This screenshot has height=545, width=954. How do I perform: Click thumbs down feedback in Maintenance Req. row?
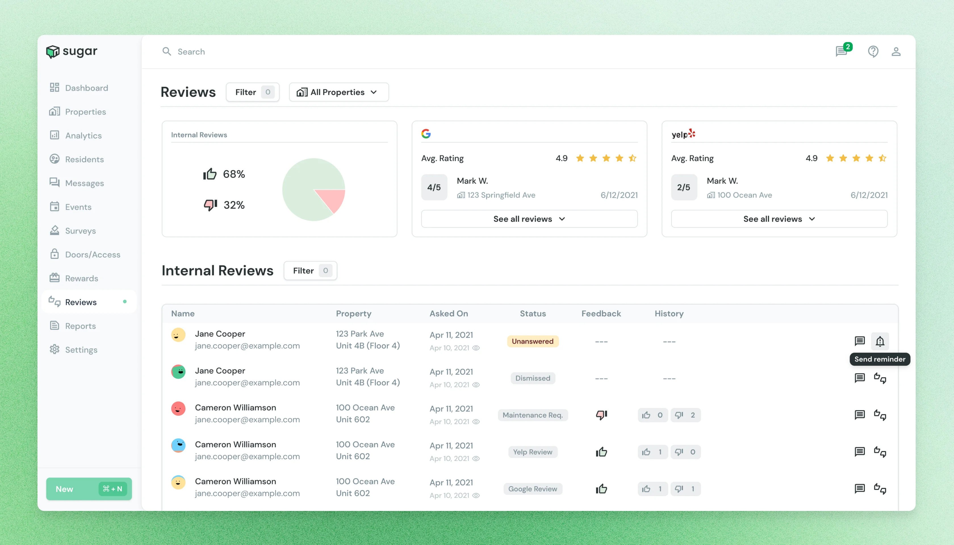tap(601, 415)
